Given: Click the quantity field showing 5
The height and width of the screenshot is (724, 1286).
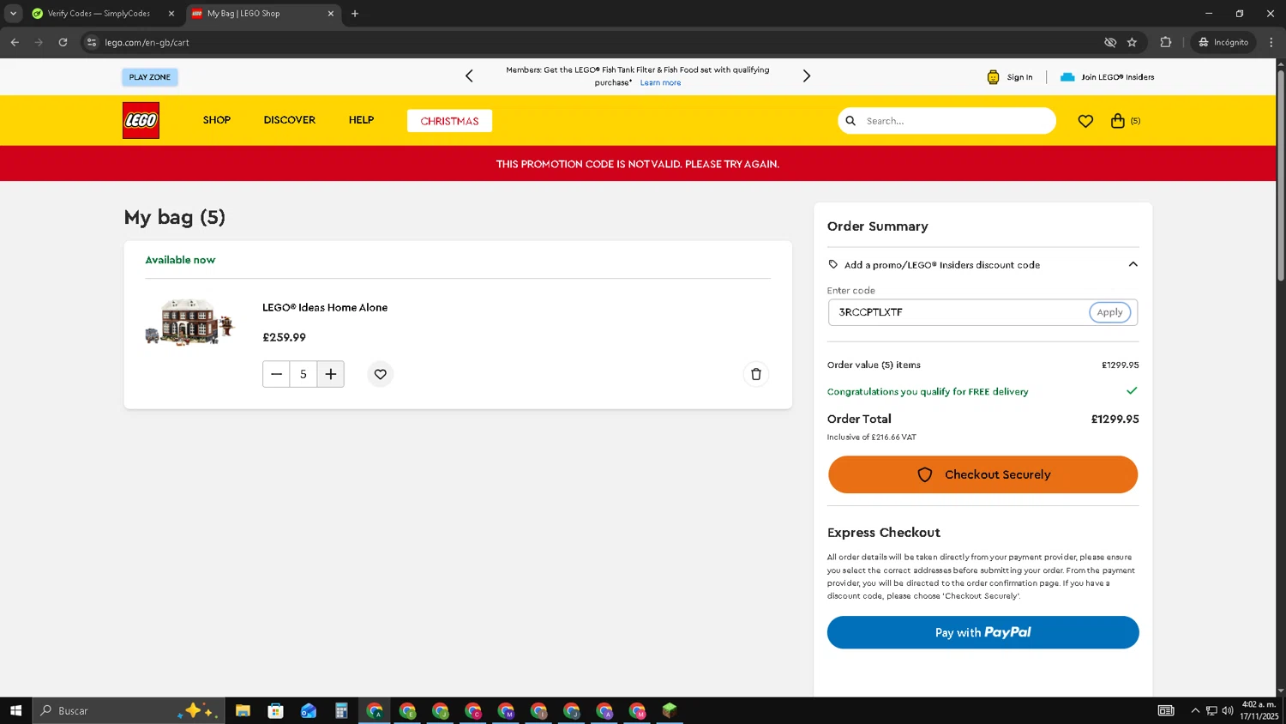Looking at the screenshot, I should click(303, 374).
